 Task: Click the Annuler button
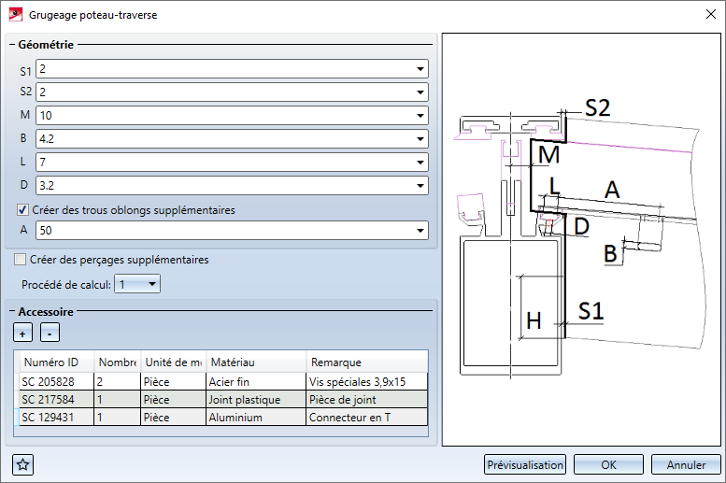pyautogui.click(x=686, y=464)
